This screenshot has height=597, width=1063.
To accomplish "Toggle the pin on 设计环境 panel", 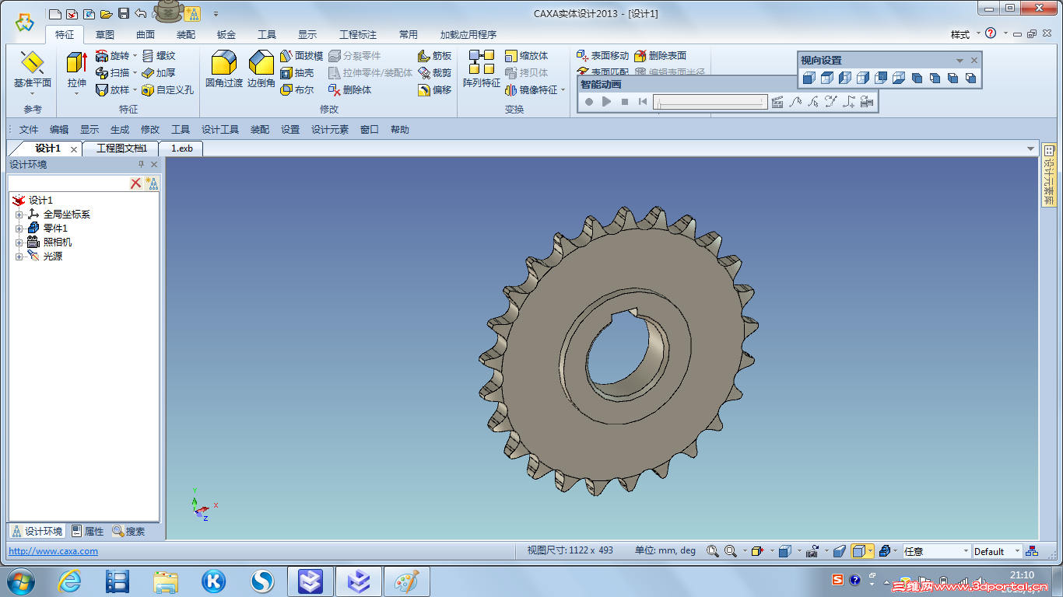I will [141, 165].
